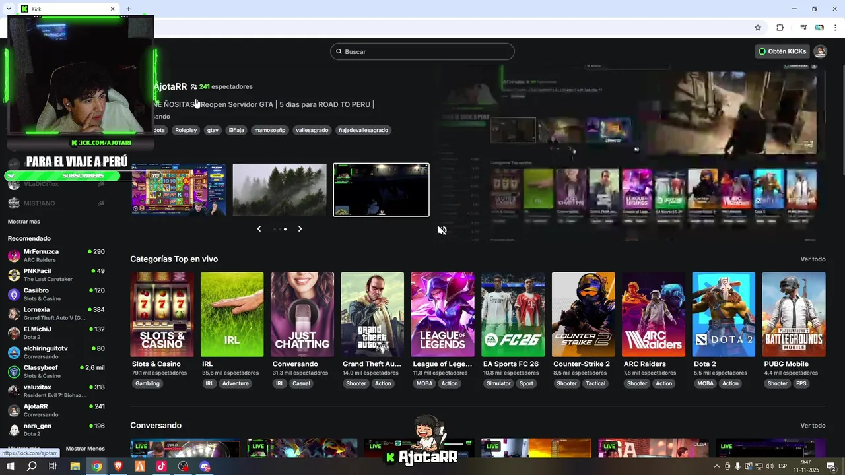Select the foggy forest carousel thumbnail
Image resolution: width=845 pixels, height=475 pixels.
279,189
